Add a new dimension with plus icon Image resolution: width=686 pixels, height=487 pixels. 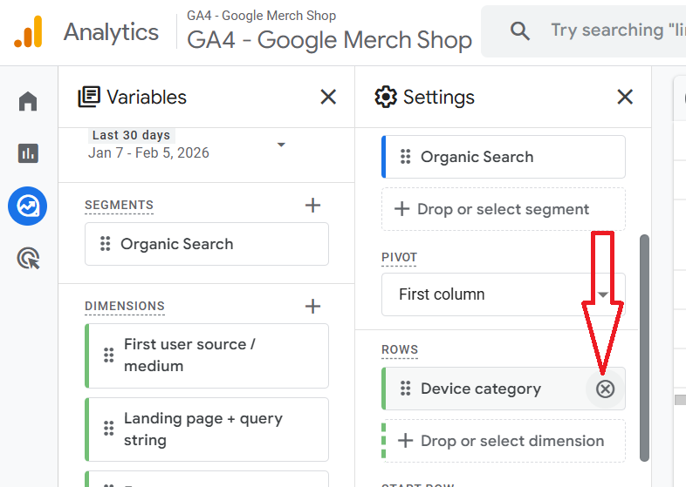click(313, 306)
